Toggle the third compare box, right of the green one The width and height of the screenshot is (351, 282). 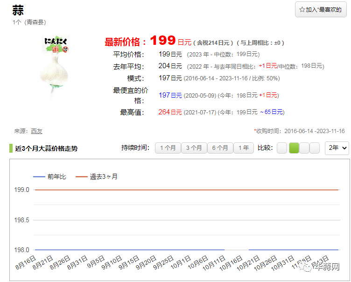click(304, 148)
